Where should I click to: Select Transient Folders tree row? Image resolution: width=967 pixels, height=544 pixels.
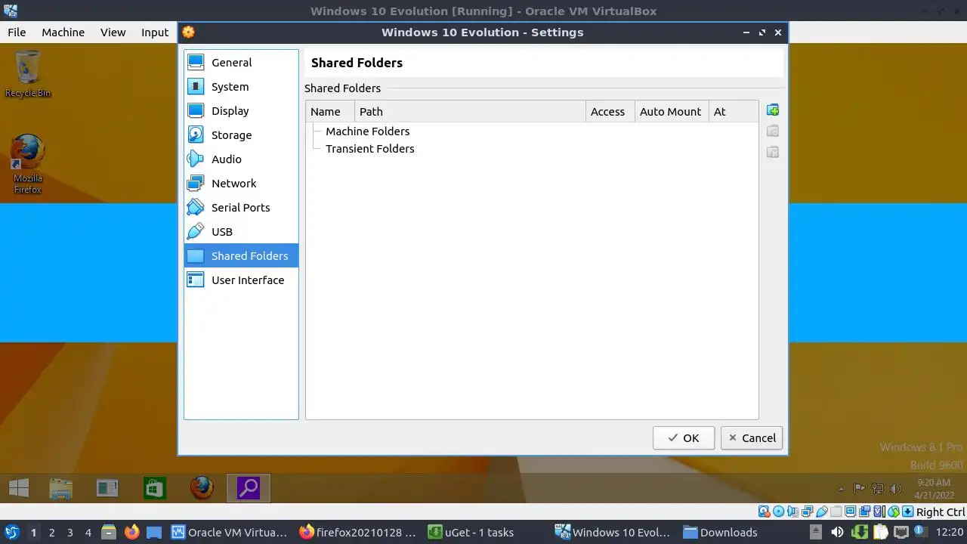tap(532, 149)
